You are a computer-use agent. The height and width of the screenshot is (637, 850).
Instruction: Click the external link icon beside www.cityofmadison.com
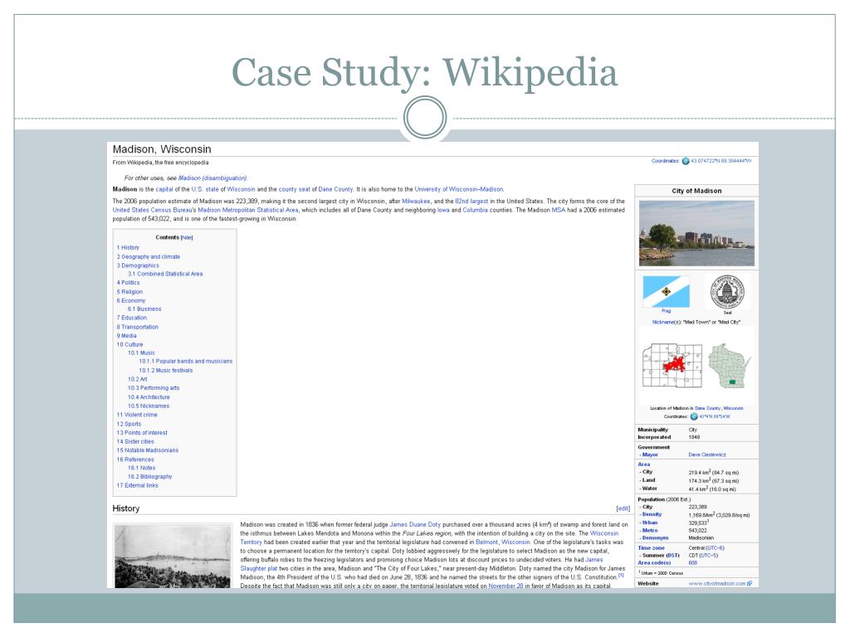click(750, 583)
